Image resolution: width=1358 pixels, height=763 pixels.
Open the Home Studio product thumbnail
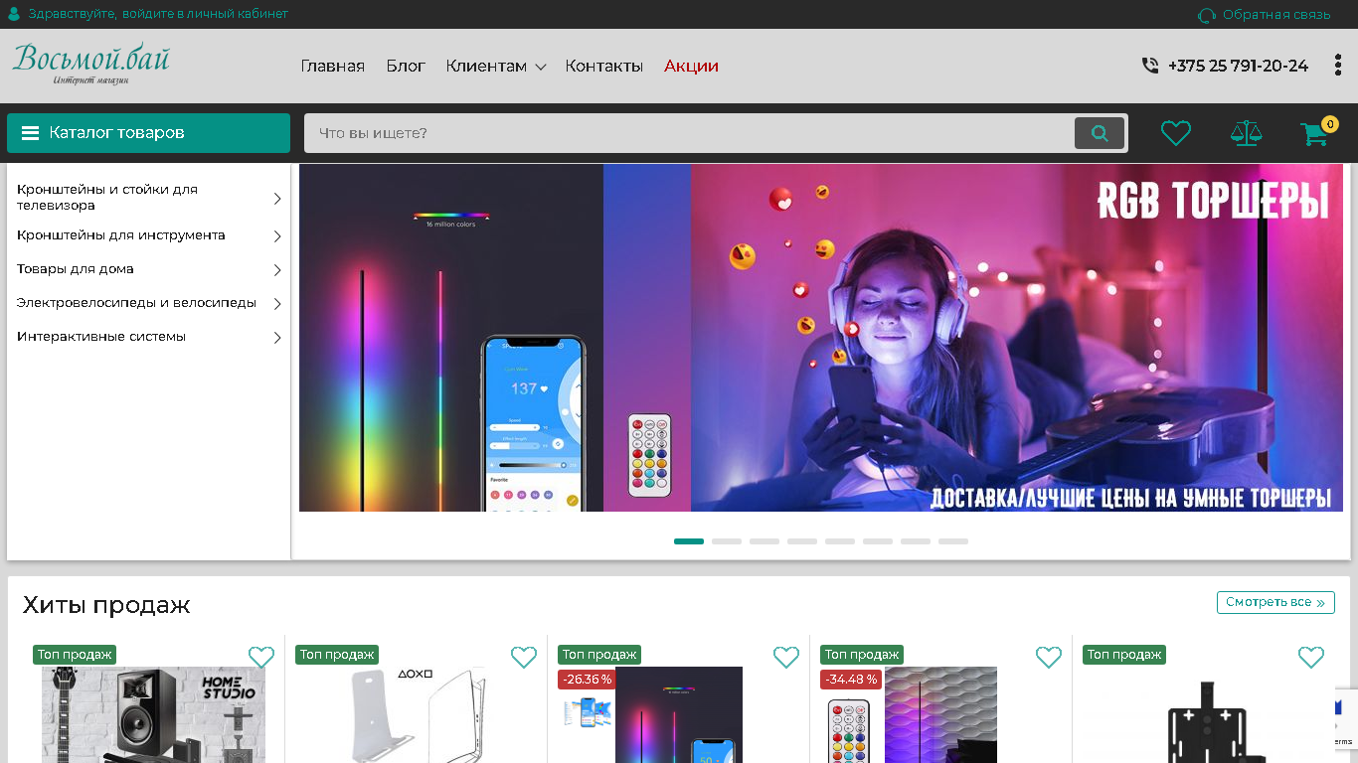coord(153,714)
